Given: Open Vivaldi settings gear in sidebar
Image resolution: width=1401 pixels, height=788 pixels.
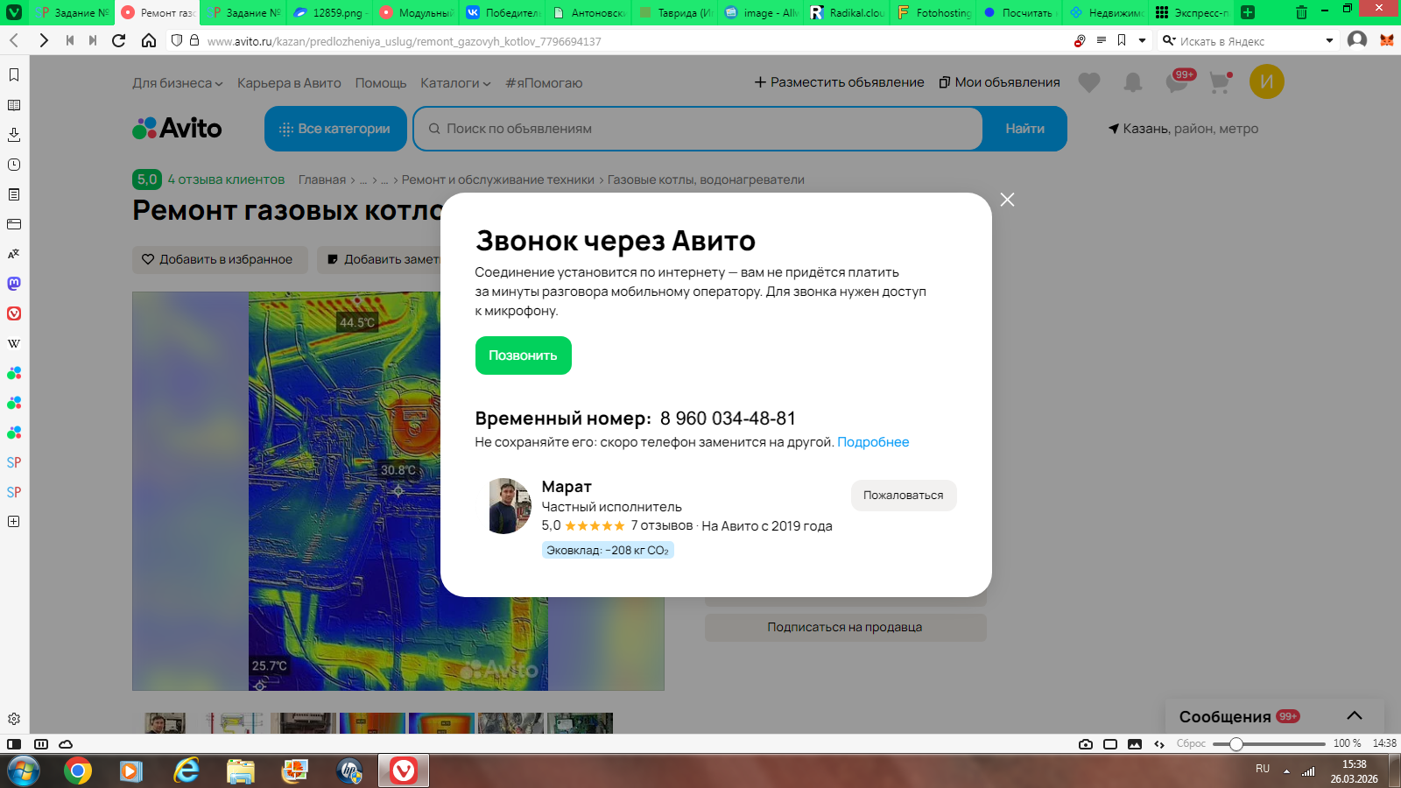Looking at the screenshot, I should [x=14, y=719].
